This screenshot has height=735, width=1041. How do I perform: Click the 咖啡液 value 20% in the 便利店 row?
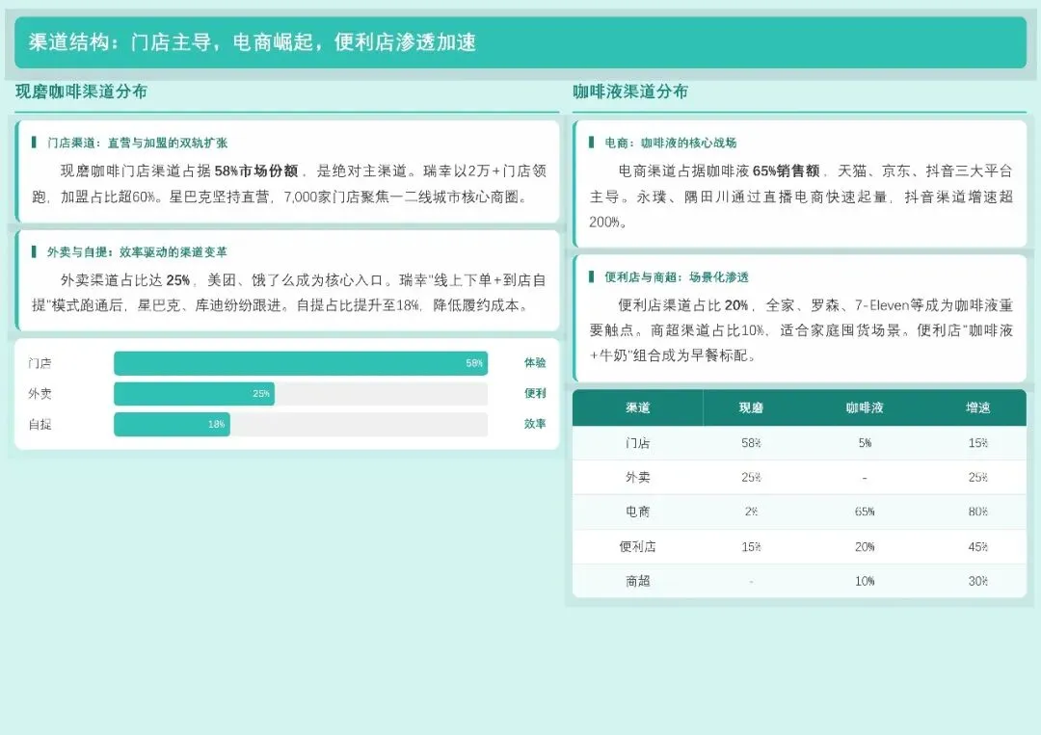(x=865, y=547)
